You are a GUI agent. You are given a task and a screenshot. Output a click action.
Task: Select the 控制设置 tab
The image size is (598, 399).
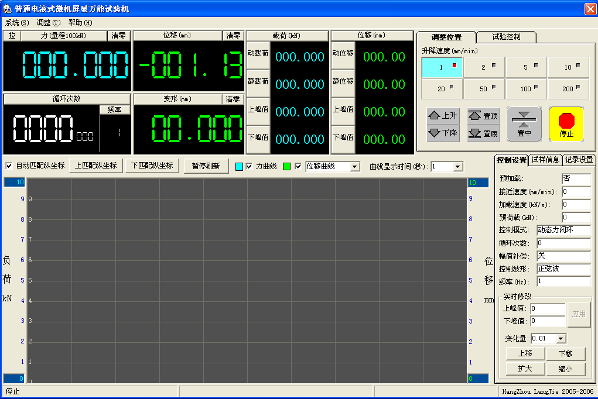pyautogui.click(x=511, y=160)
